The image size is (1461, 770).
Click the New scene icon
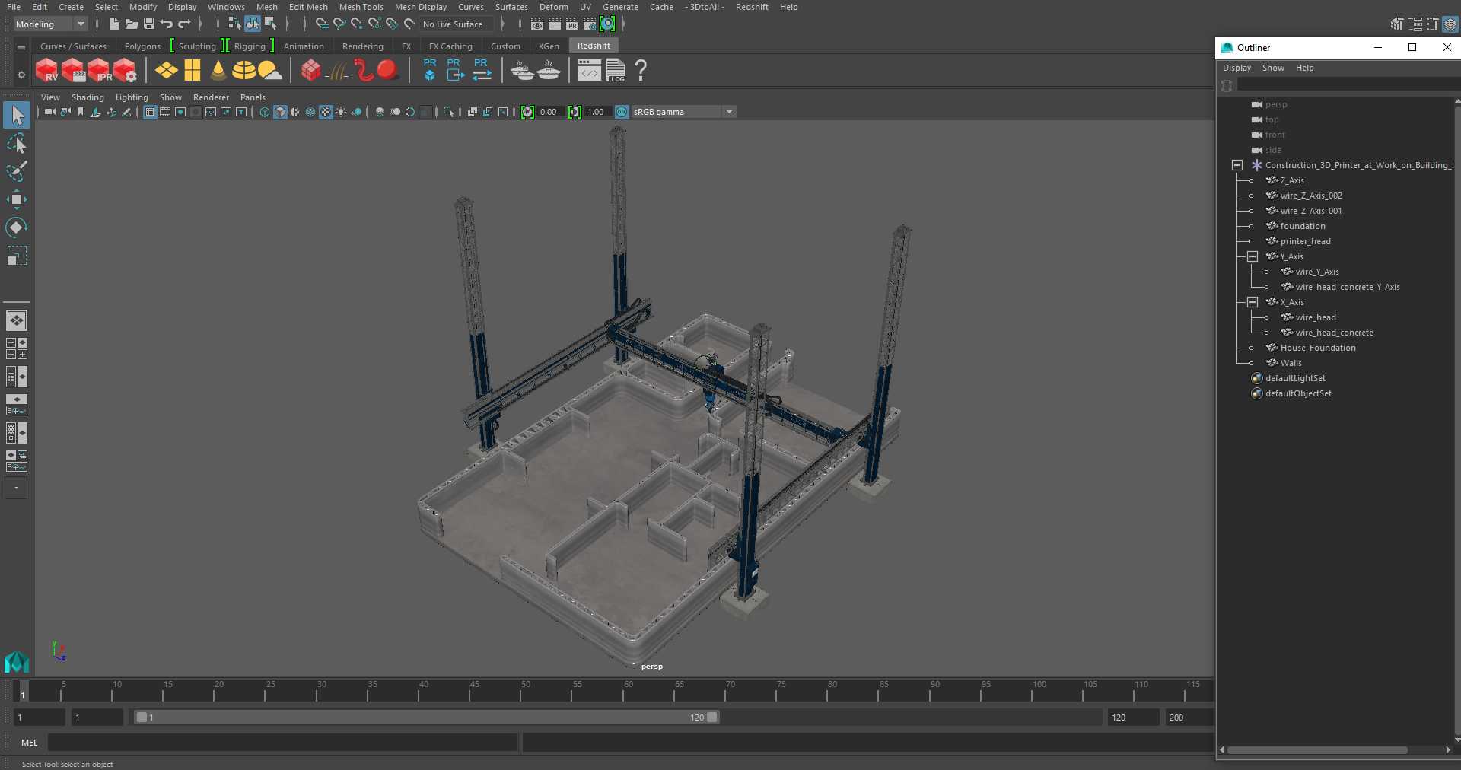pyautogui.click(x=113, y=24)
